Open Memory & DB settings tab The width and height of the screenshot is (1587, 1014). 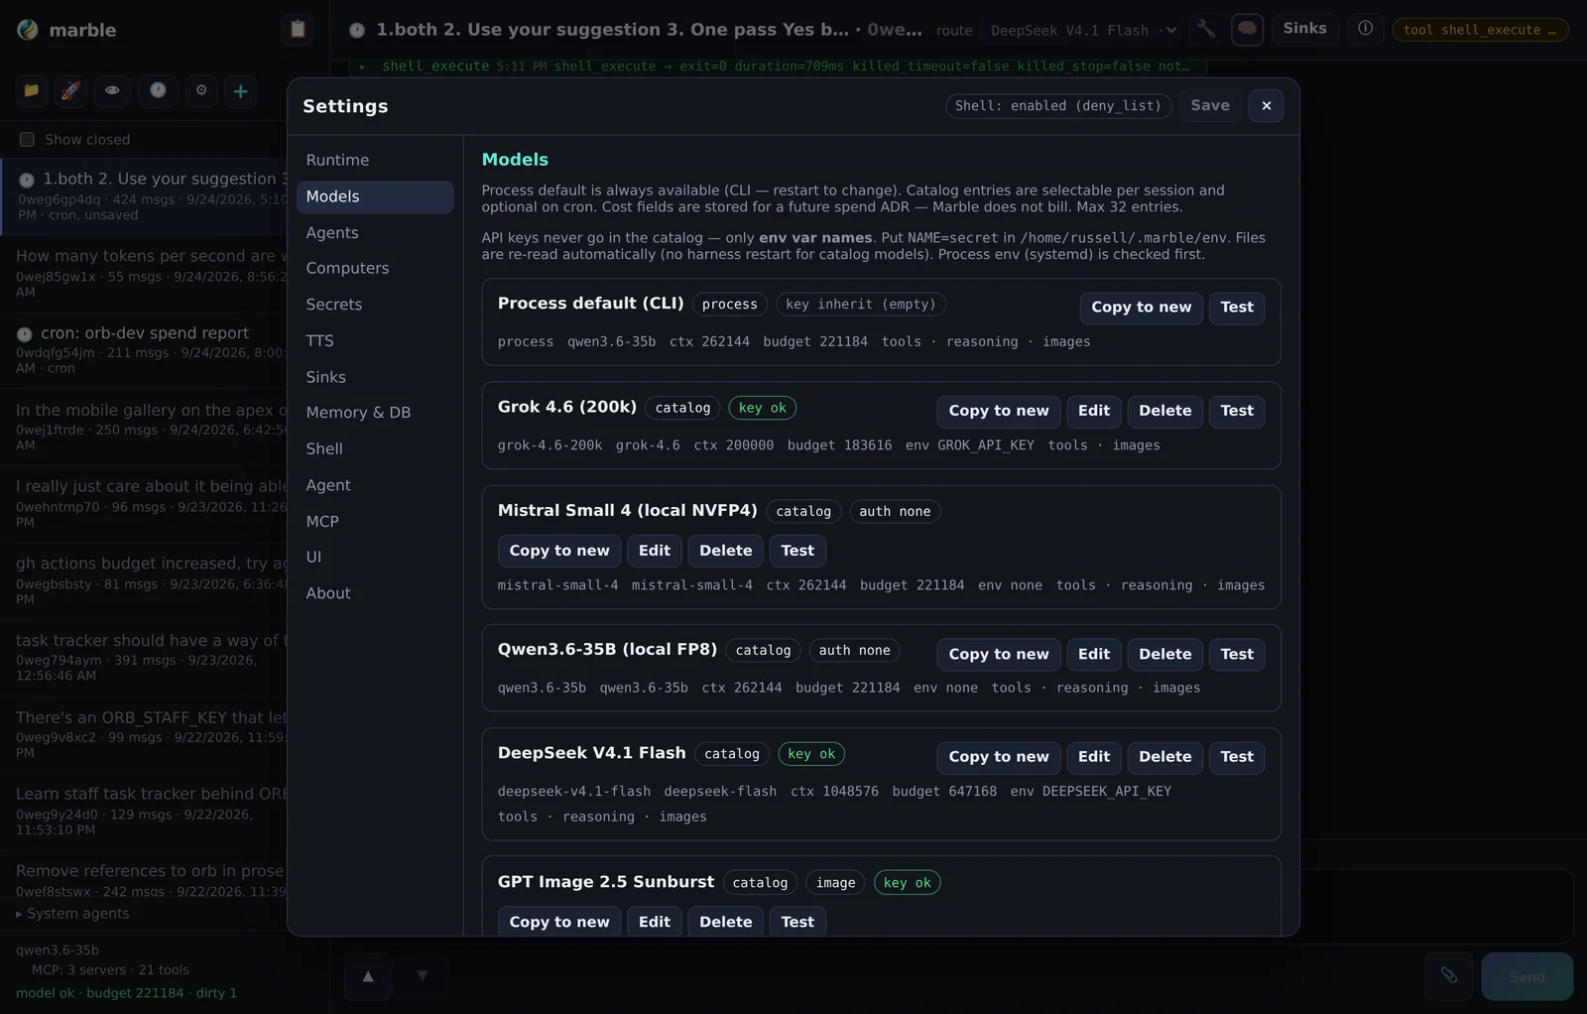[374, 413]
